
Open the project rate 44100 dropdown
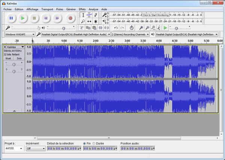click(x=13, y=149)
